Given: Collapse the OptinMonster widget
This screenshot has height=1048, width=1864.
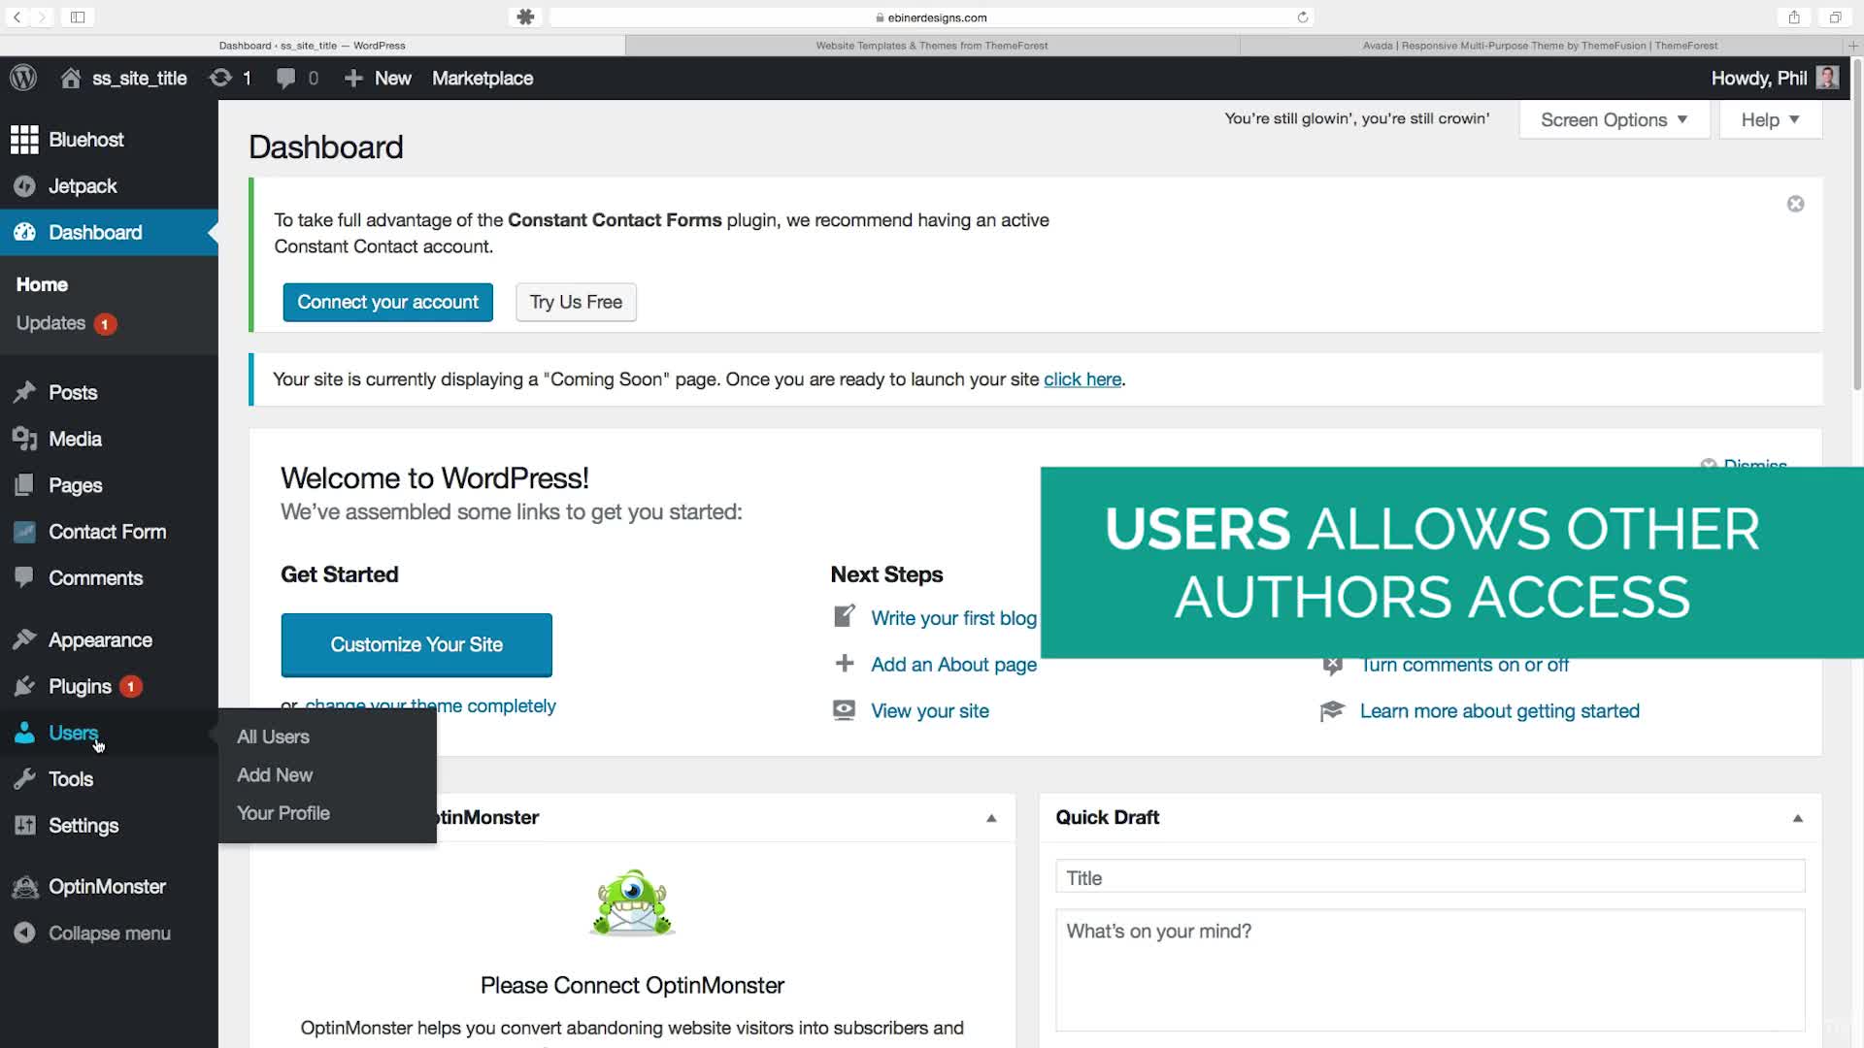Looking at the screenshot, I should coord(991,818).
